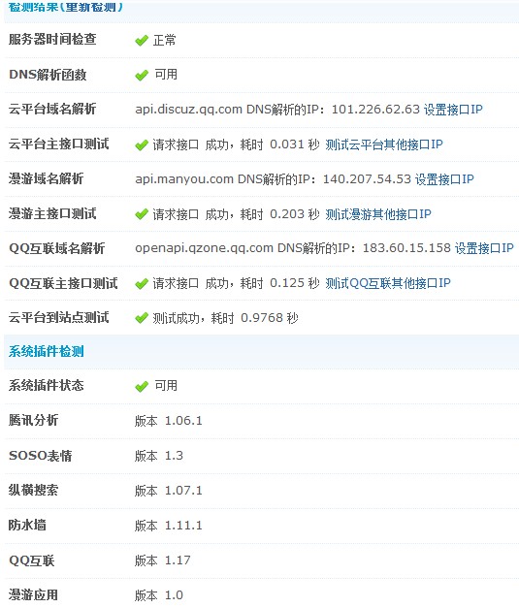Viewport: 519px width, 608px height.
Task: Open 测试云平台其他接口IP link
Action: (x=383, y=144)
